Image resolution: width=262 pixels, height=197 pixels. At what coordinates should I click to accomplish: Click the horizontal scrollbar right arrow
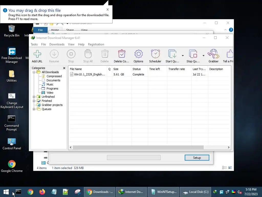[228, 147]
